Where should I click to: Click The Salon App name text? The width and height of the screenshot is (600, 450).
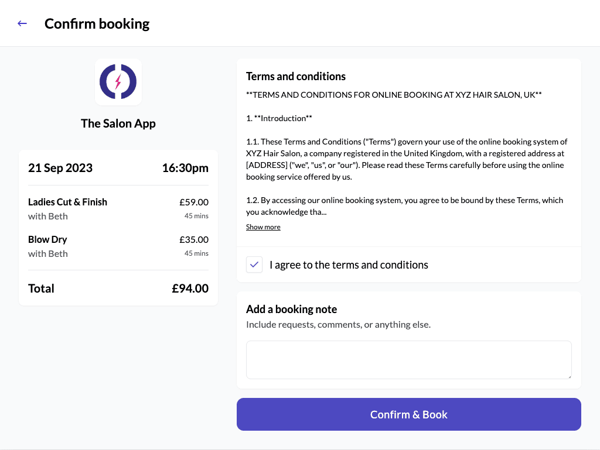[118, 123]
